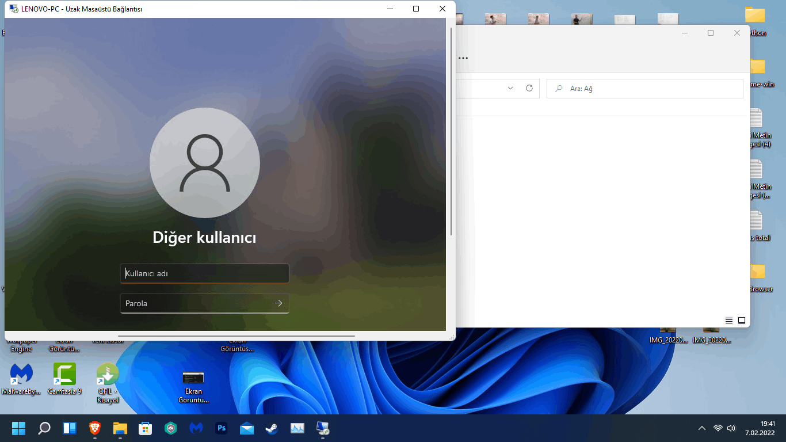Image resolution: width=786 pixels, height=442 pixels.
Task: Click the Remote Desktop taskbar icon
Action: (x=323, y=428)
